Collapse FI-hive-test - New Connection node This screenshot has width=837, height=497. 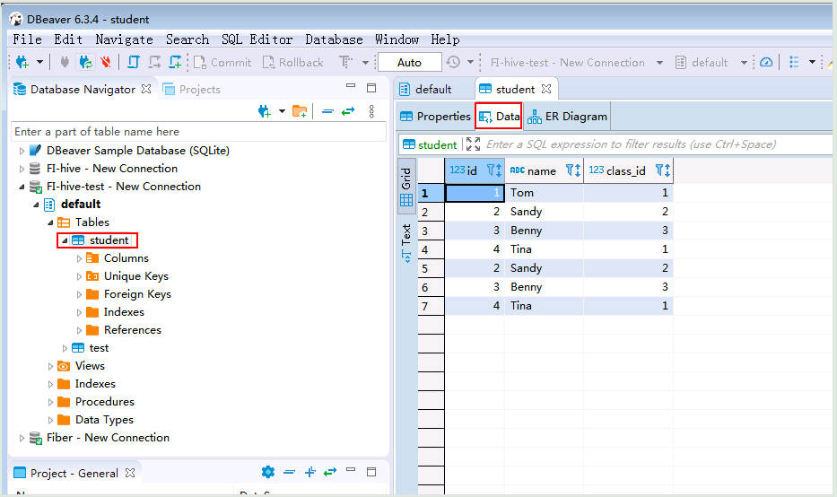click(22, 187)
